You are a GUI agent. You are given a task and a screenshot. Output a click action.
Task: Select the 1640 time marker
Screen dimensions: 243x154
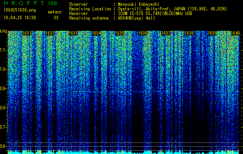click(235, 33)
